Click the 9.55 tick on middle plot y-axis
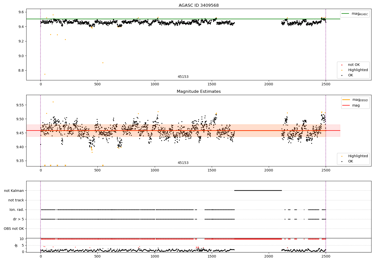This screenshot has width=375, height=262. pyautogui.click(x=20, y=105)
